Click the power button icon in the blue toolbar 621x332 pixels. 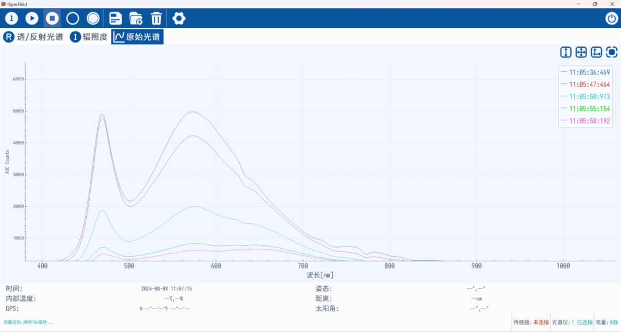coord(611,18)
